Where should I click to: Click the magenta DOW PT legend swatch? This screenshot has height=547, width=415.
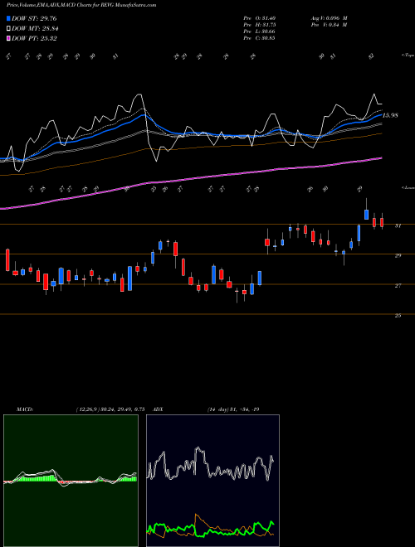[x=8, y=39]
